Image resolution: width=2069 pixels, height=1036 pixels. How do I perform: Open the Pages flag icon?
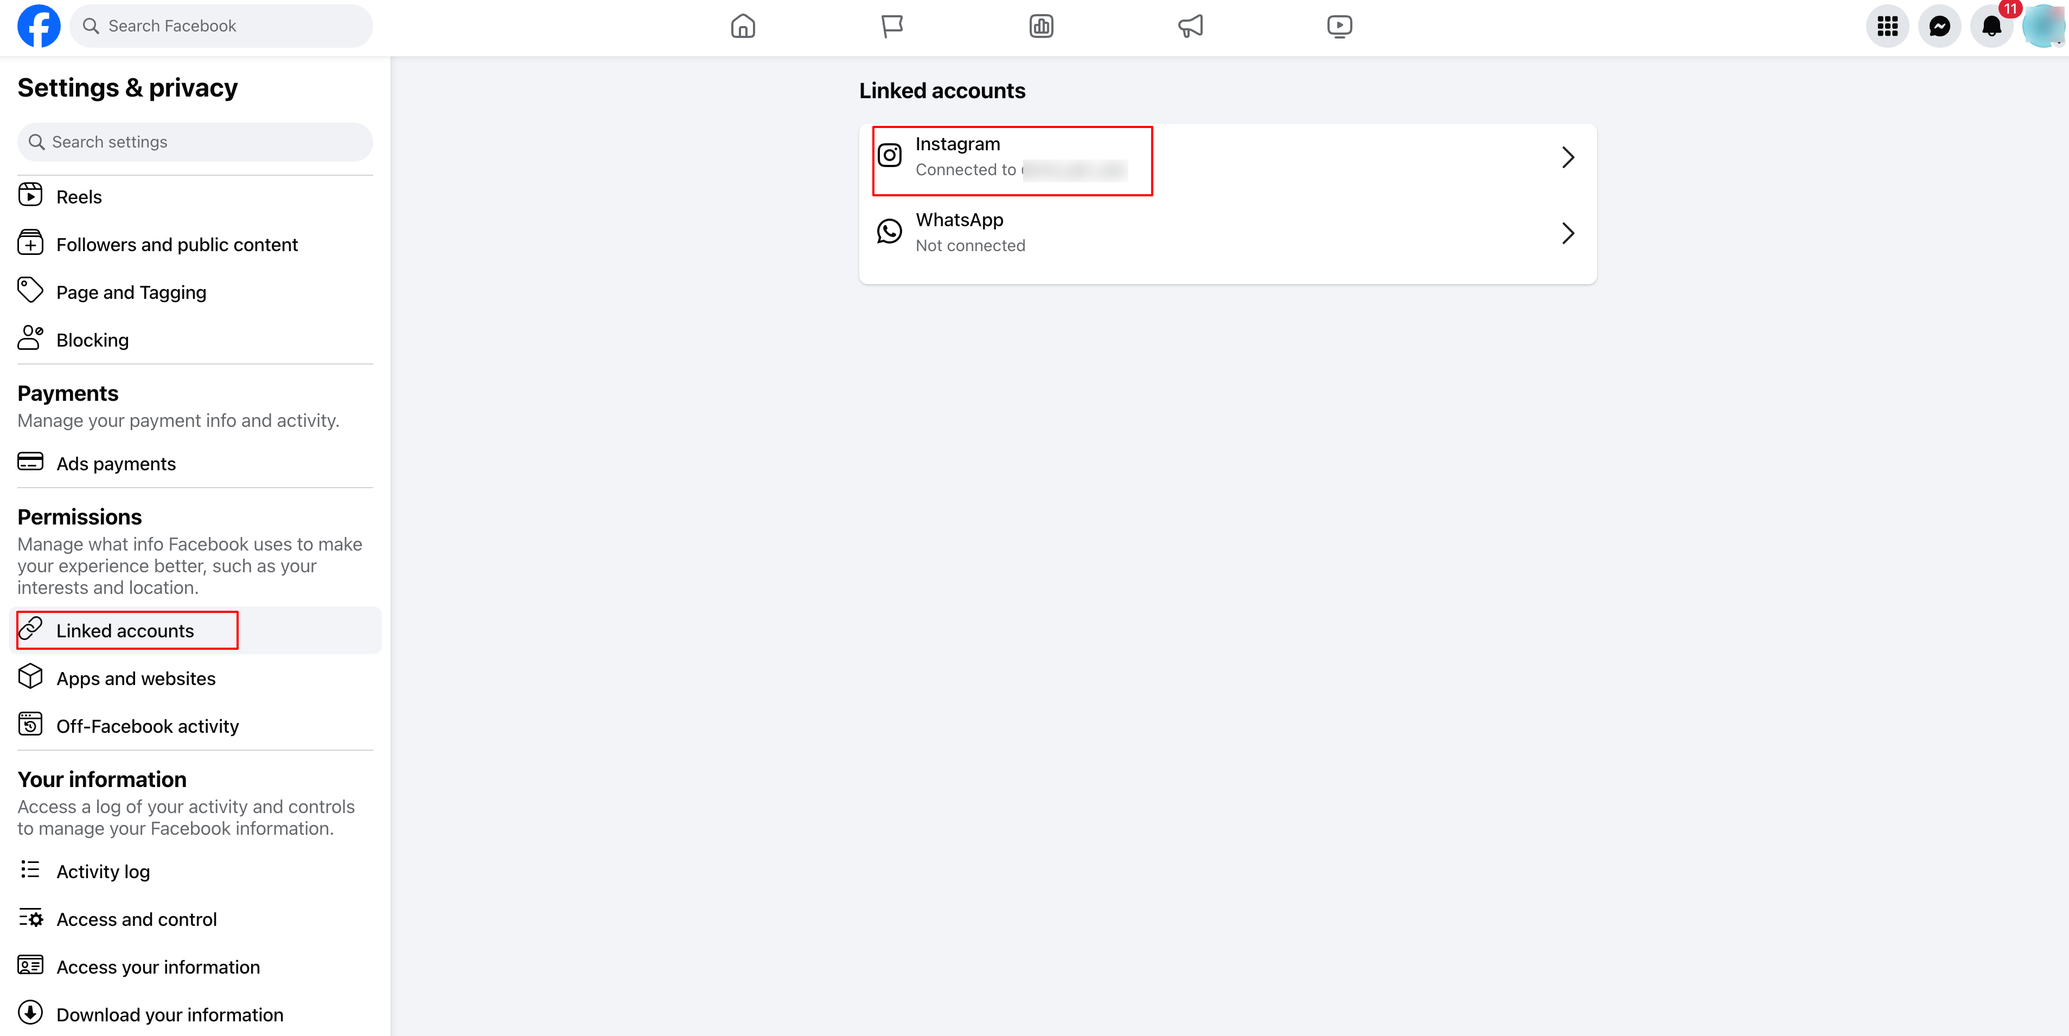point(891,27)
